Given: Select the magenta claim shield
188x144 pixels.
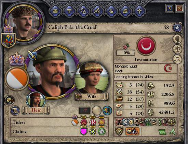Looking at the screenshot, I should pyautogui.click(x=83, y=131).
